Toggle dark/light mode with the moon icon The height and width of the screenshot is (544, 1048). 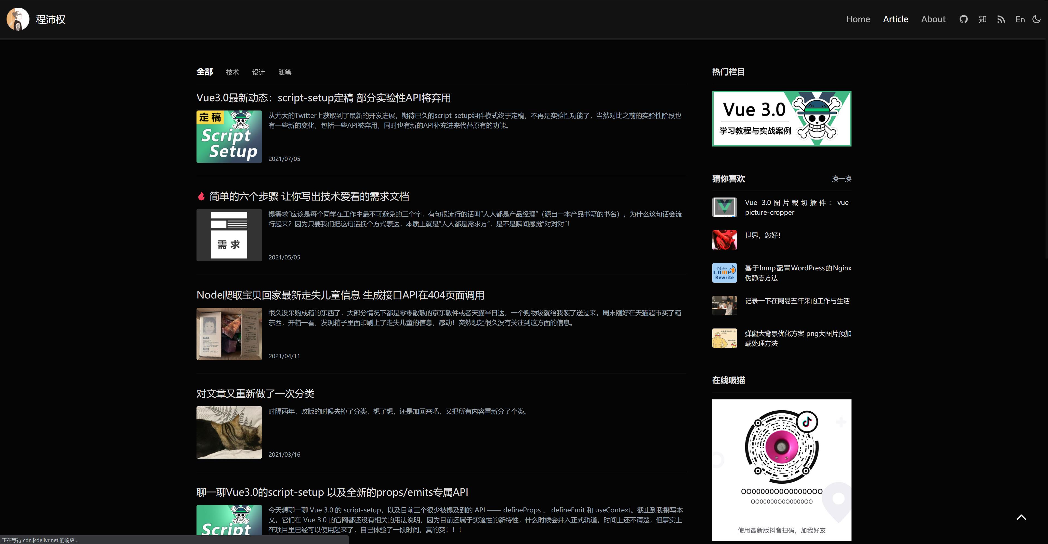click(x=1036, y=19)
